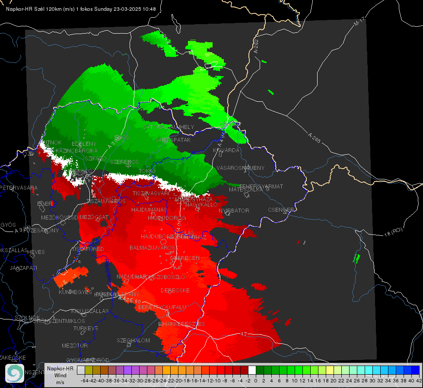Select the deep blue 40–42 legend swatch
Screen dimensions: 423x388
click(416, 370)
